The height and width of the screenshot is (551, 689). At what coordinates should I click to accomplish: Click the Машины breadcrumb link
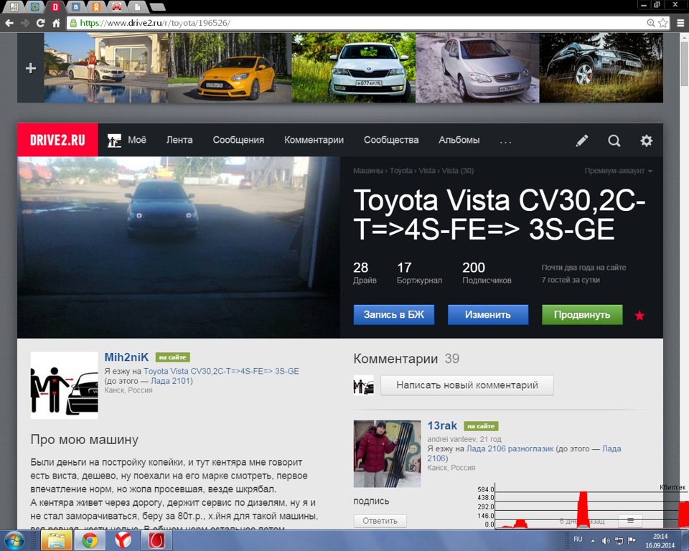point(367,171)
